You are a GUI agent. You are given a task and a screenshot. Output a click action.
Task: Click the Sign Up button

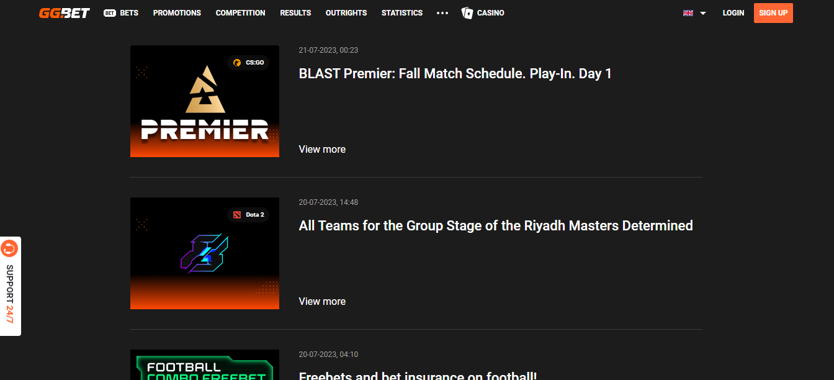[x=773, y=13]
